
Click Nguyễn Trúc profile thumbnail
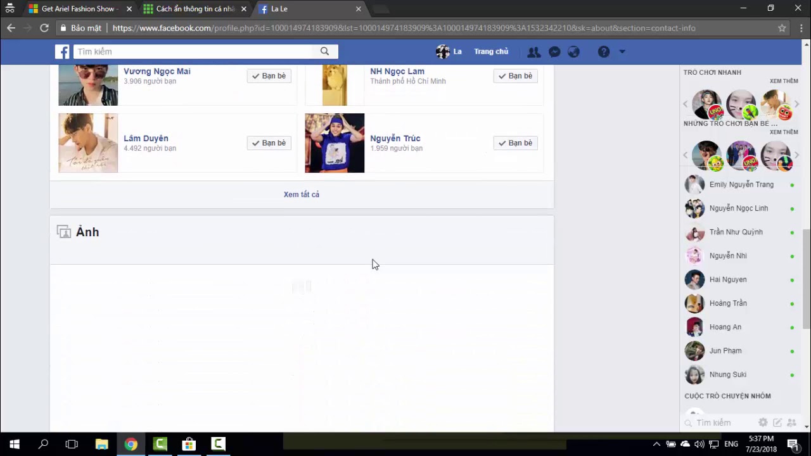[x=335, y=143]
